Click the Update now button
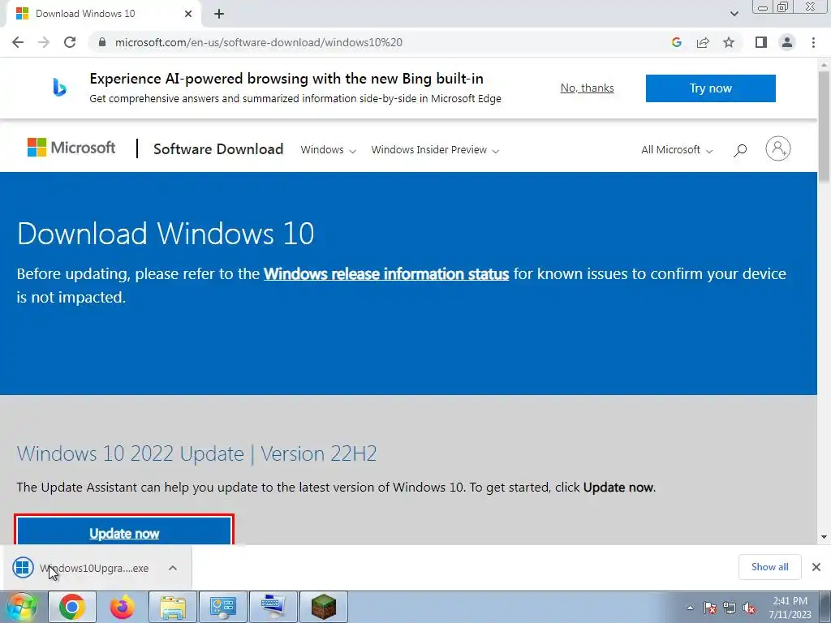Image resolution: width=831 pixels, height=623 pixels. [124, 531]
